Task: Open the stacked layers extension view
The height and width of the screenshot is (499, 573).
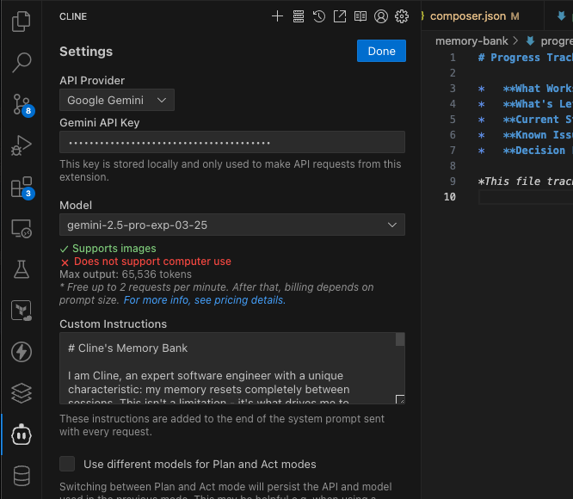Action: tap(22, 393)
